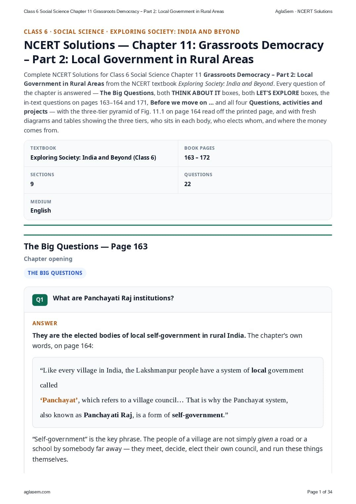Click the question 'What are Panchayati Raj institutions?'
This screenshot has height=504, width=356.
[x=113, y=298]
